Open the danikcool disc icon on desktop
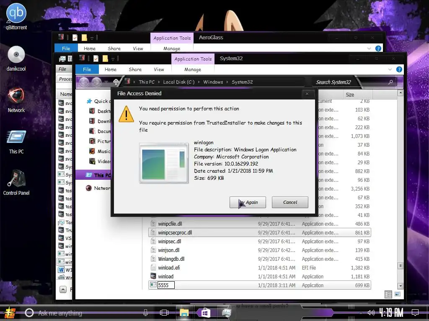429x321 pixels. [x=16, y=59]
